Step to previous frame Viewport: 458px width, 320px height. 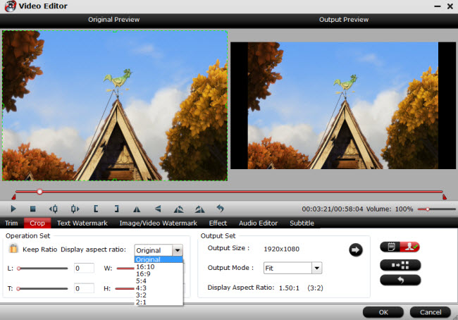pyautogui.click(x=54, y=209)
